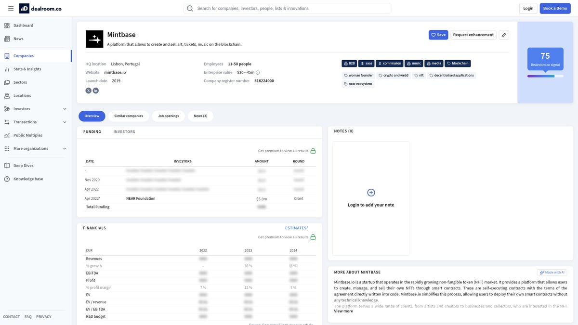Screen dimensions: 578x325
Task: Save Mintbase with the Save button
Action: pos(438,35)
